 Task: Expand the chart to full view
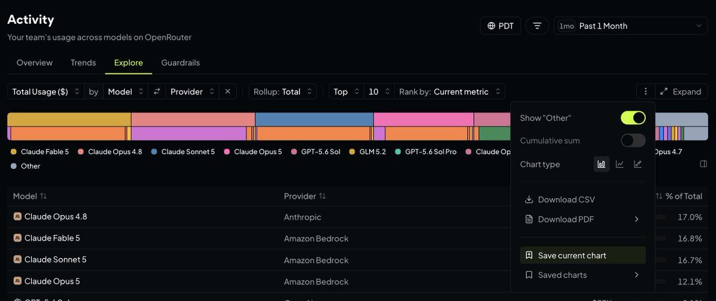coord(681,92)
